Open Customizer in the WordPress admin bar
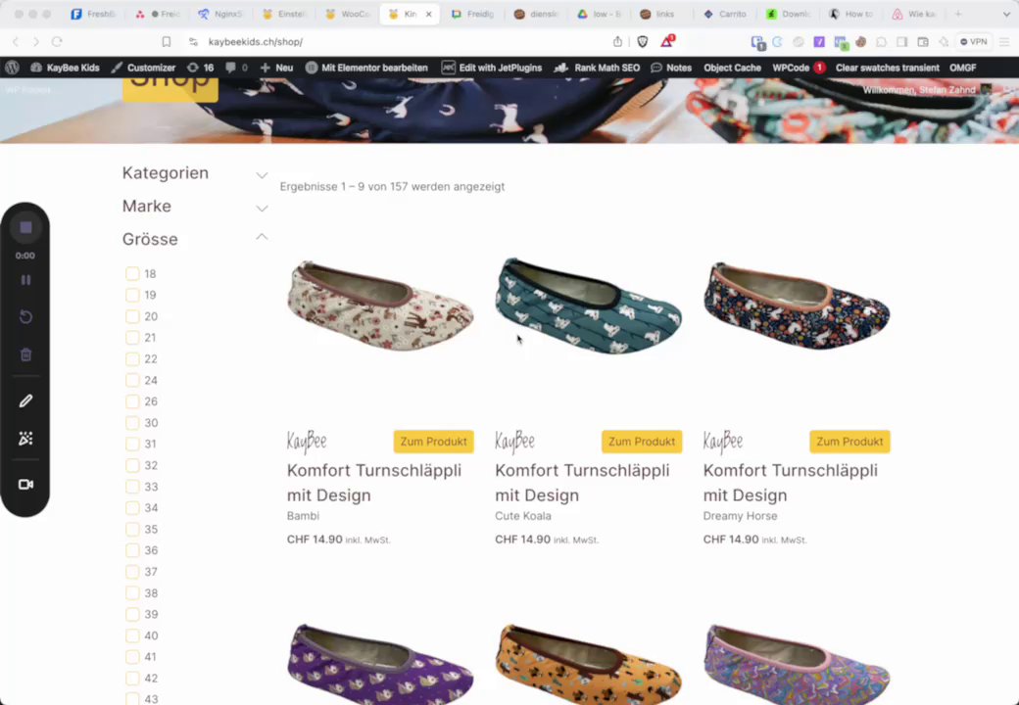 [x=143, y=68]
